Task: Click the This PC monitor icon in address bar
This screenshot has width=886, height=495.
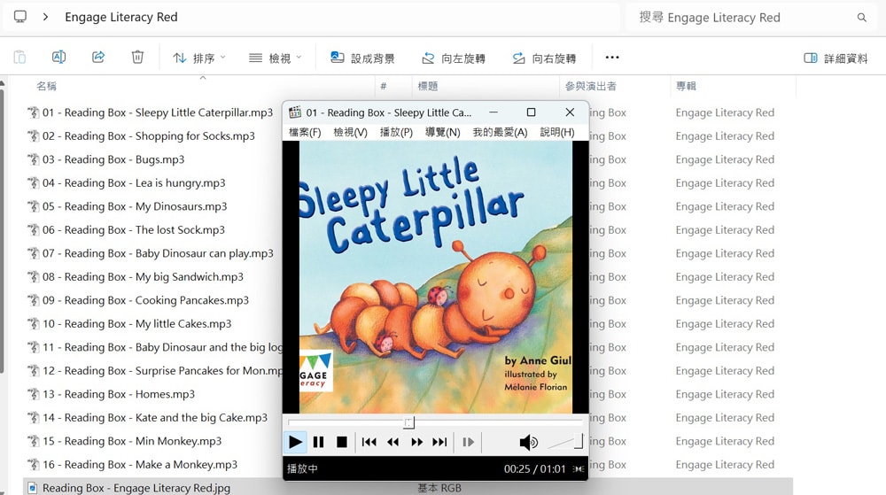Action: pyautogui.click(x=19, y=17)
